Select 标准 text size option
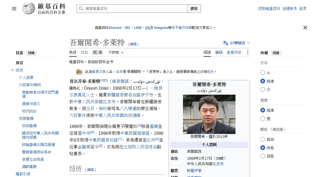The height and width of the screenshot is (177, 315). point(263,81)
